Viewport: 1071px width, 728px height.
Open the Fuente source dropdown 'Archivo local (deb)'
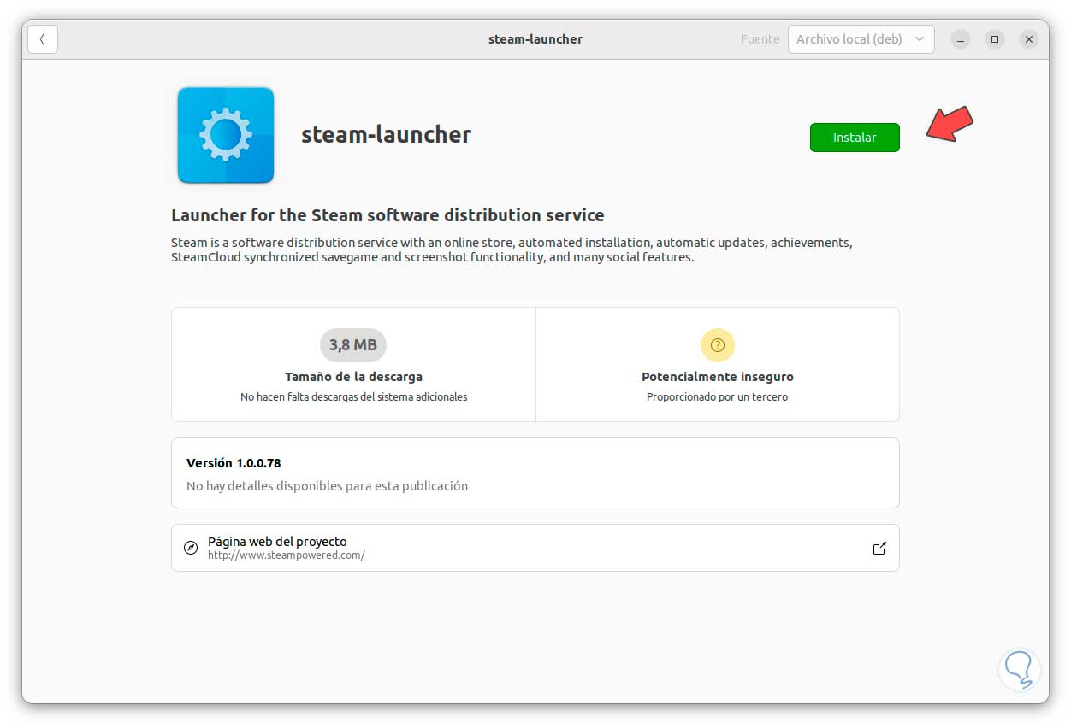pos(861,39)
